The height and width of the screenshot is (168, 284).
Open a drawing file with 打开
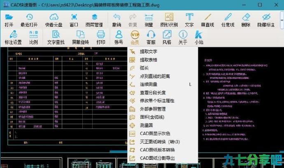(9, 20)
